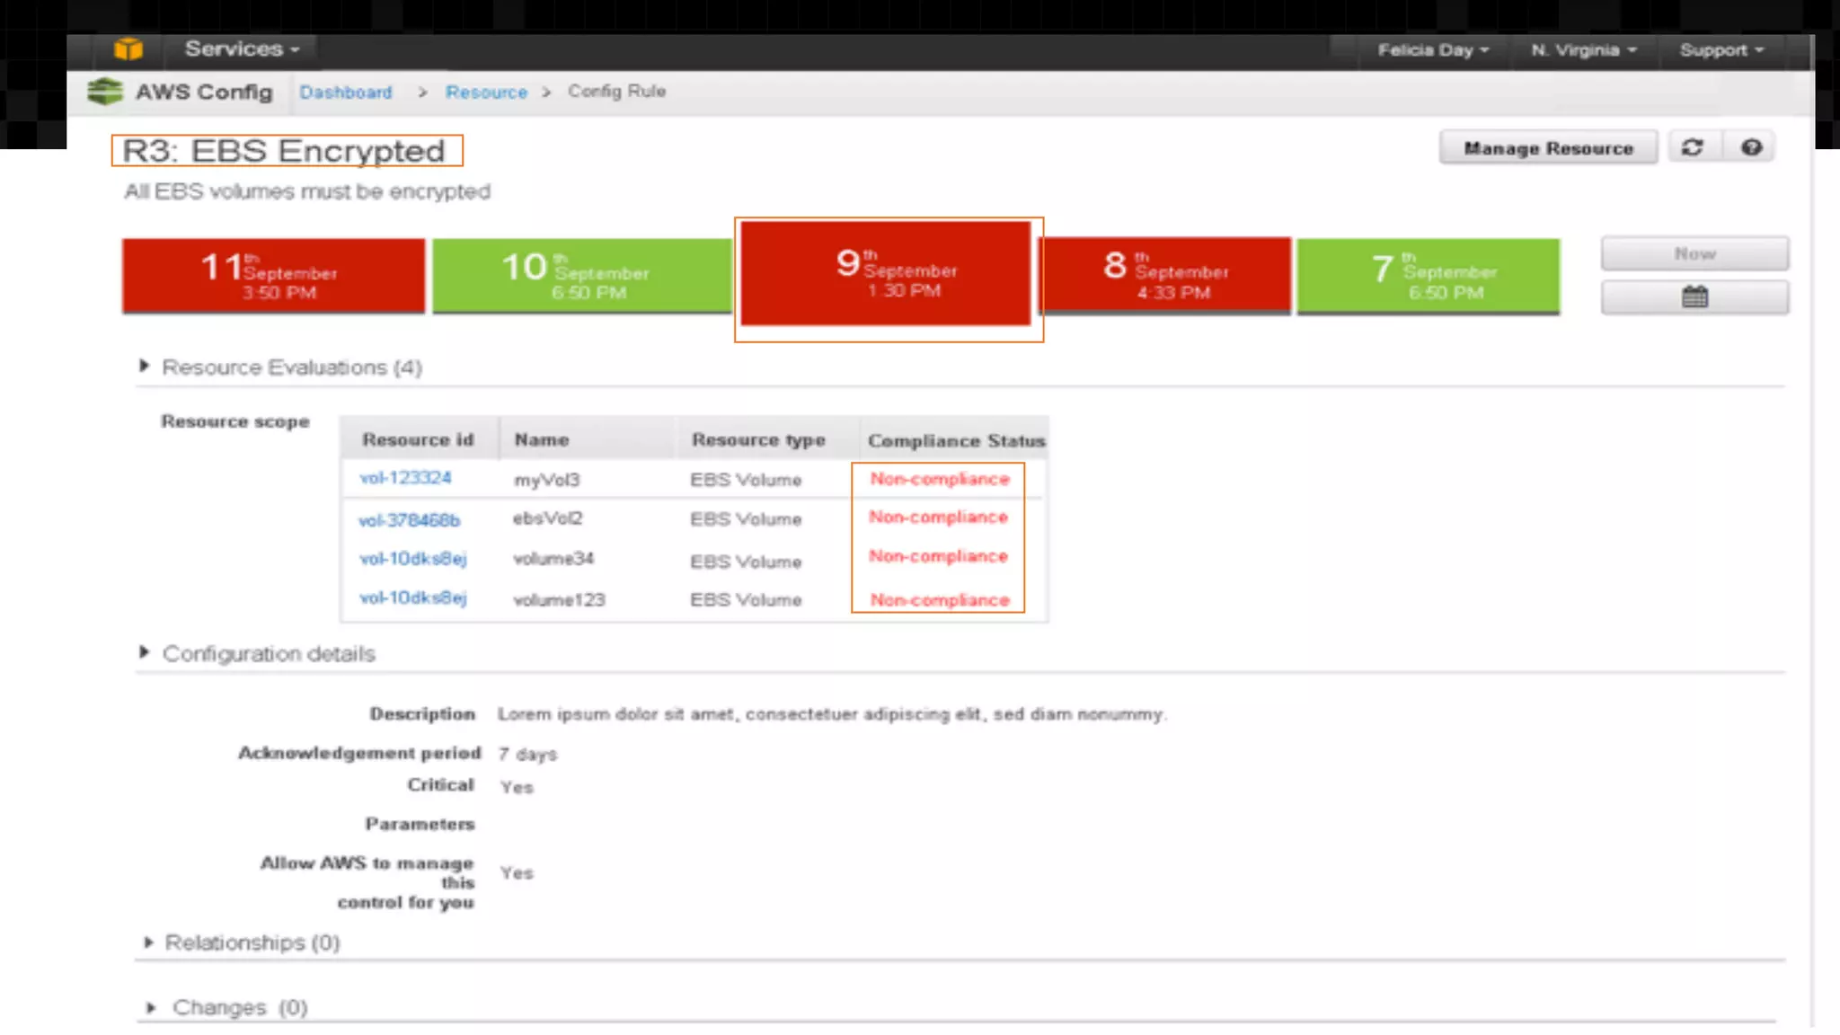Click the Manage Resource button

click(x=1548, y=148)
